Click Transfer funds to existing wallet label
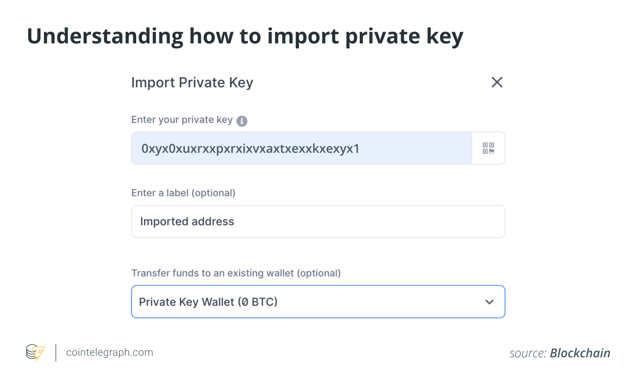The image size is (637, 388). coord(236,273)
